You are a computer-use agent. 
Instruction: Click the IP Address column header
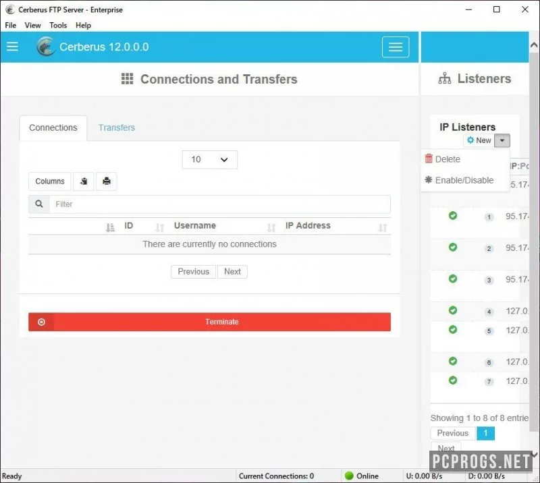[308, 225]
